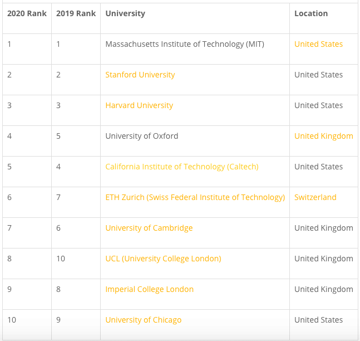Click the United States link in MIT row
Screen dimensions: 360x341
tap(318, 44)
